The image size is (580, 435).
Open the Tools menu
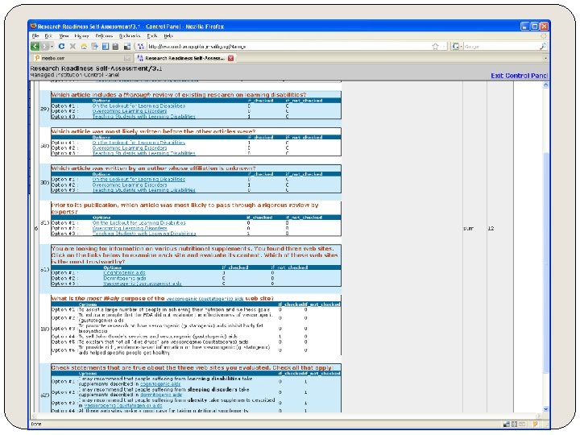coord(152,36)
